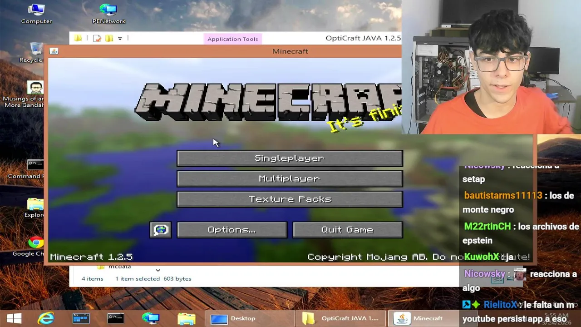Quit Game from Minecraft menu
This screenshot has height=327, width=581.
(348, 230)
